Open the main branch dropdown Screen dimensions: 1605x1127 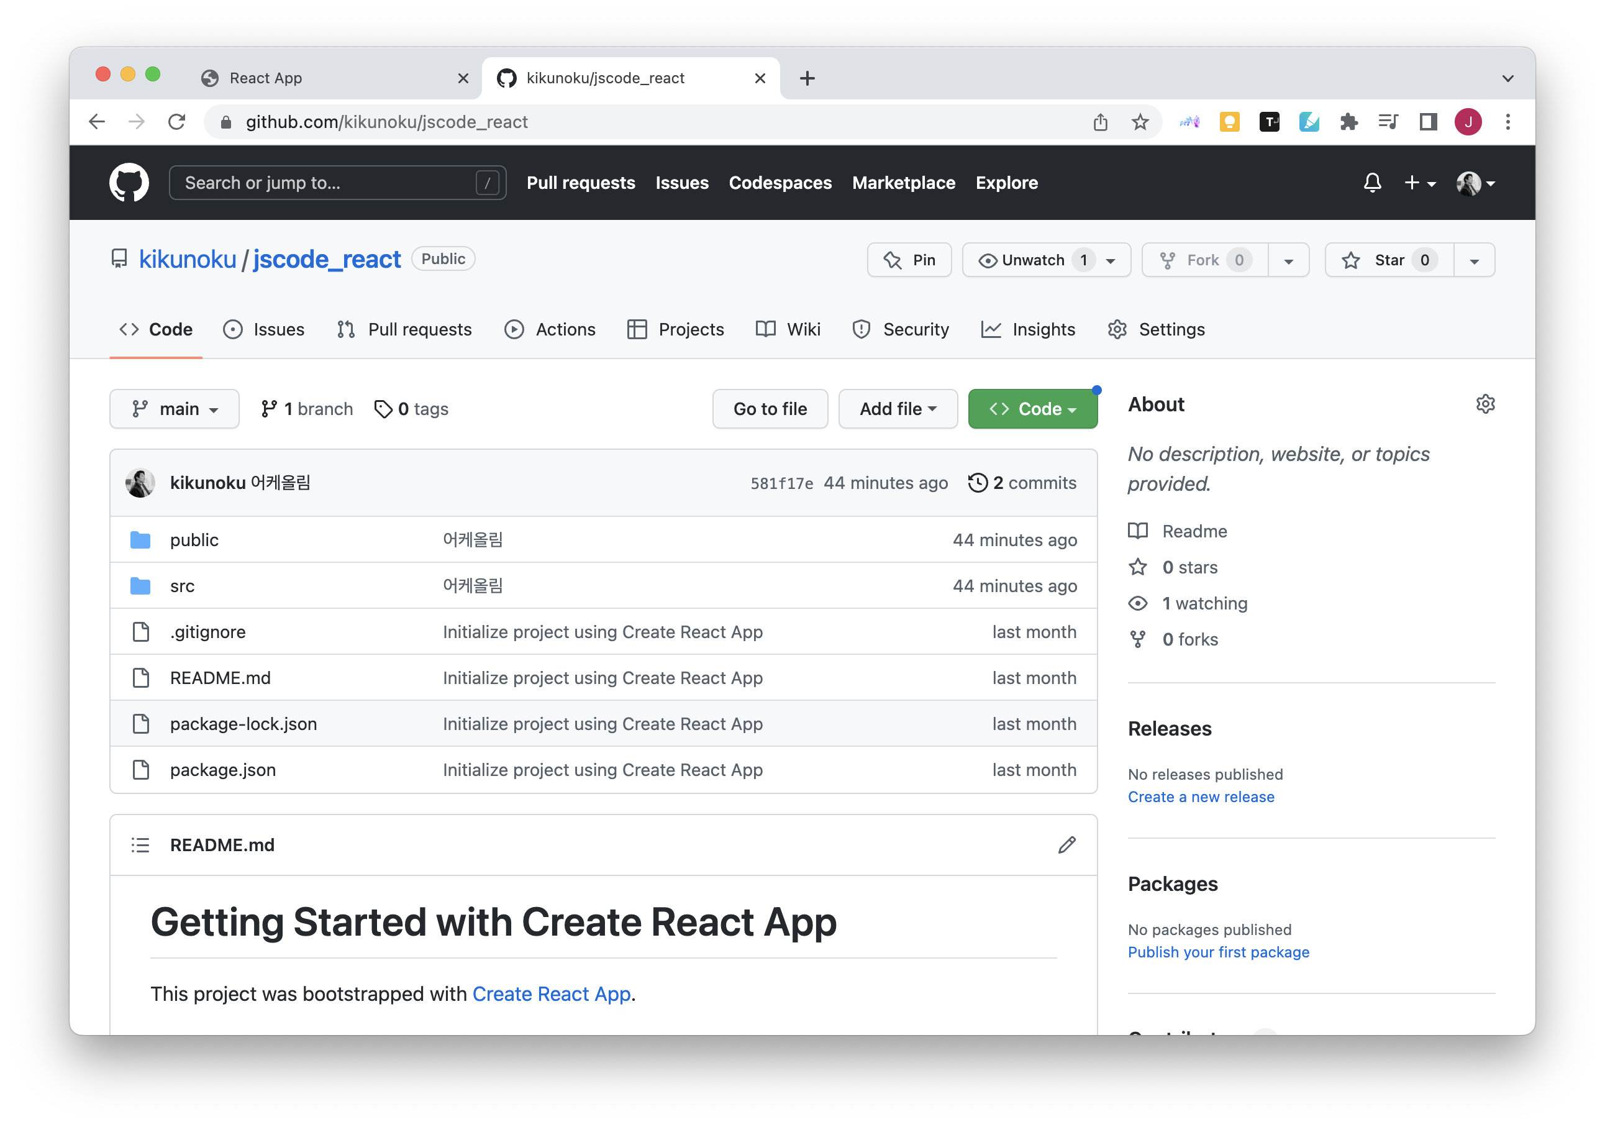(x=174, y=408)
